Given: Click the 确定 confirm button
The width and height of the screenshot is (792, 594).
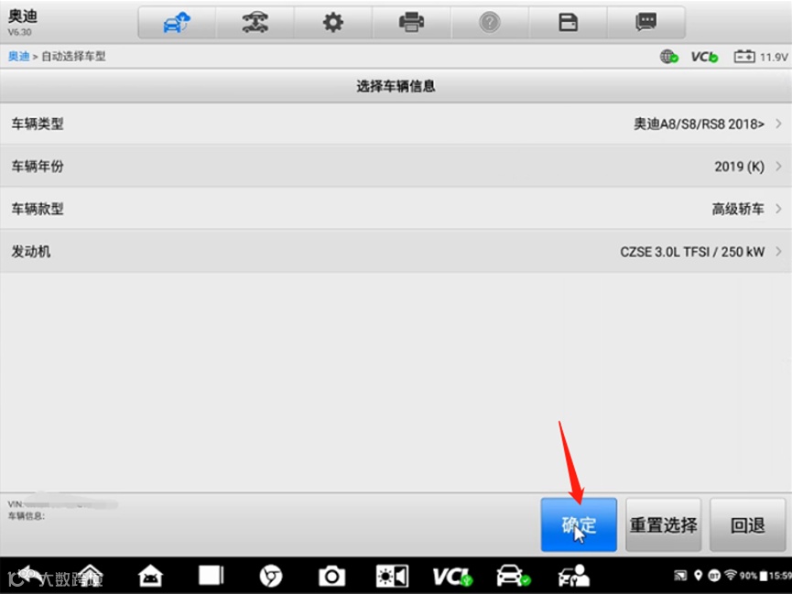Looking at the screenshot, I should pos(579,524).
